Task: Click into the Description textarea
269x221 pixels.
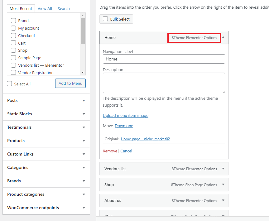Action: click(164, 83)
